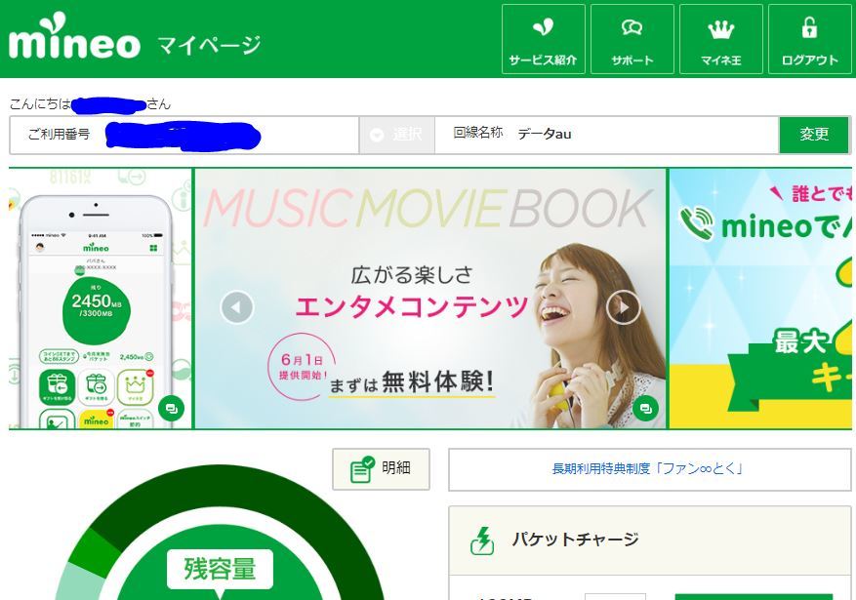Image resolution: width=856 pixels, height=600 pixels.
Task: Go to previous carousel slide
Action: 237,307
